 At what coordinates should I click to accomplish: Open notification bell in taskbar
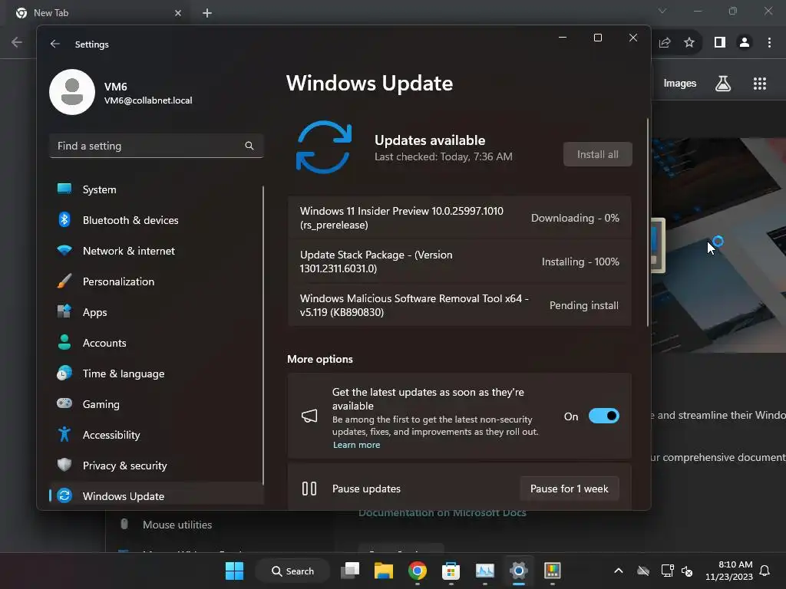(765, 571)
